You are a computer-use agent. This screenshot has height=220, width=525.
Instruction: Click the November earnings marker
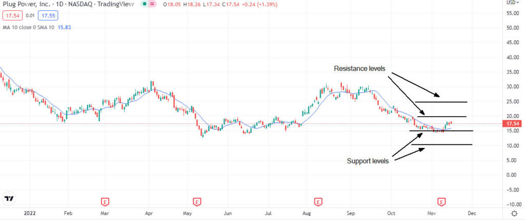pyautogui.click(x=440, y=202)
